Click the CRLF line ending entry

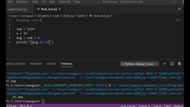click(x=167, y=106)
